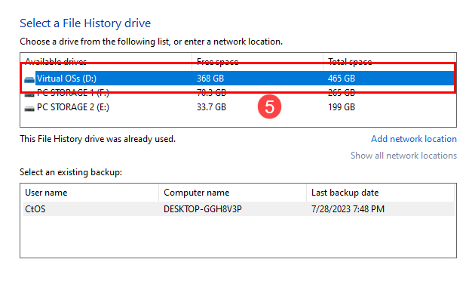
Task: Select the CtOS existing backup entry
Action: pos(239,209)
